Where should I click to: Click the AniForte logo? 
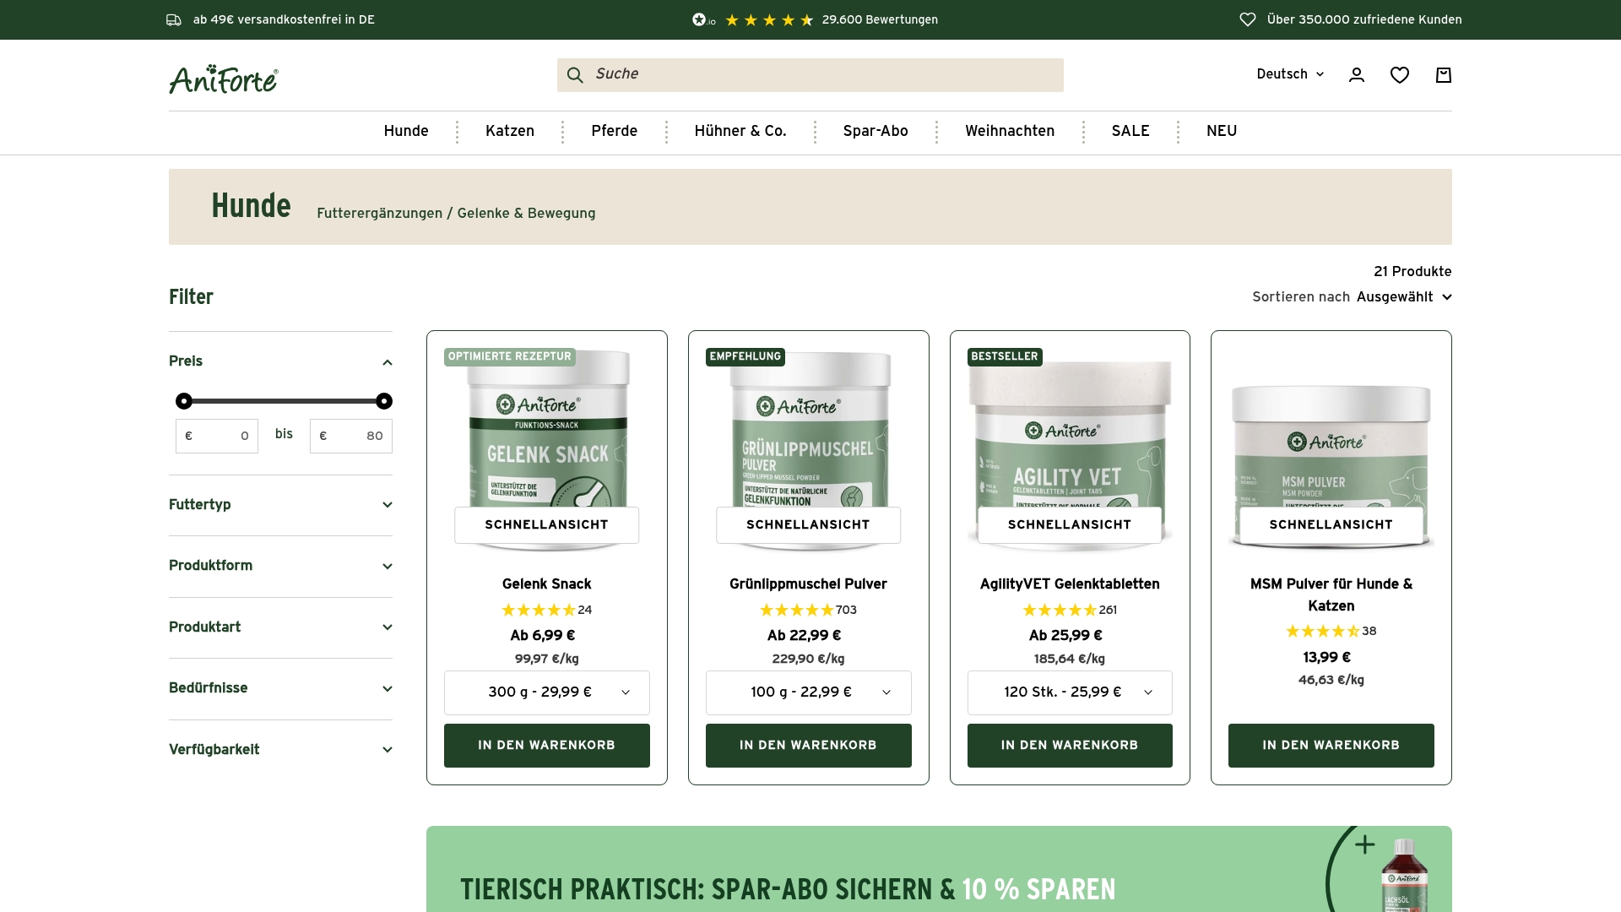point(222,79)
